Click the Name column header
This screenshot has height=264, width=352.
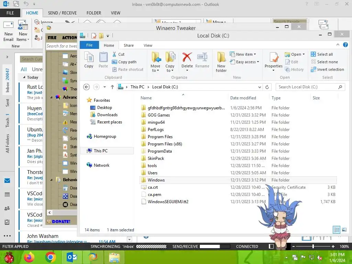coord(146,98)
